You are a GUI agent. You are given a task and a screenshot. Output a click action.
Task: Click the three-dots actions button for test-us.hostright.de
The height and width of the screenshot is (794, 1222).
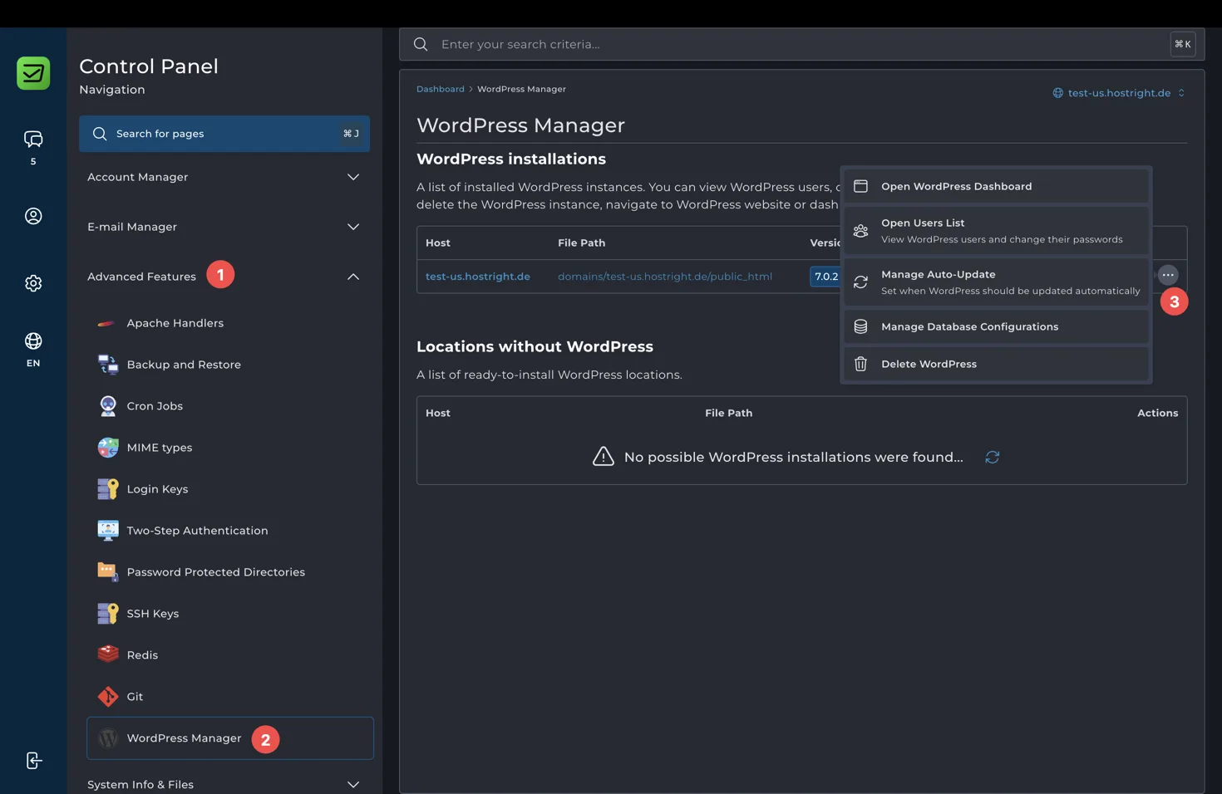[x=1168, y=275]
